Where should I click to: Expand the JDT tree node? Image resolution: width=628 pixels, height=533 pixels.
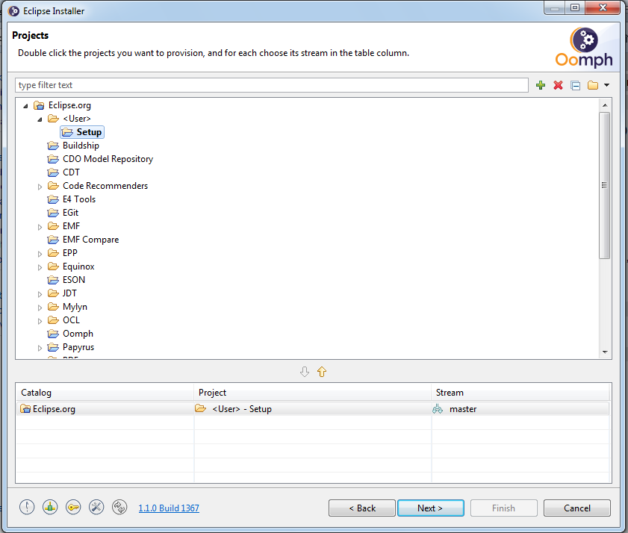pos(40,294)
